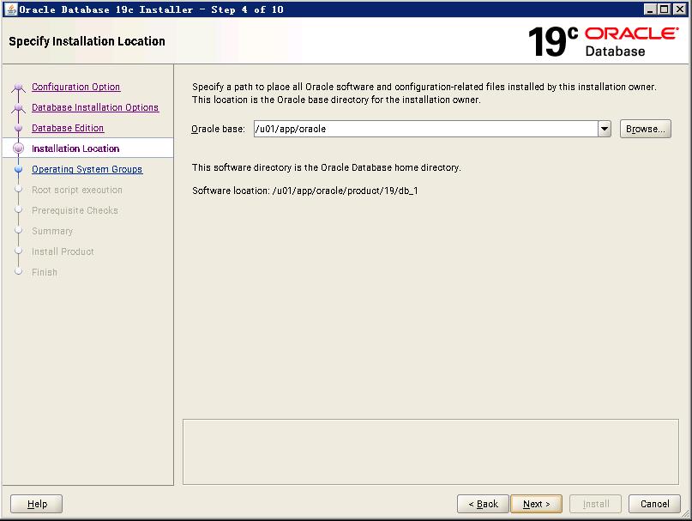Click the Summary step label
Image resolution: width=692 pixels, height=521 pixels.
(x=52, y=231)
